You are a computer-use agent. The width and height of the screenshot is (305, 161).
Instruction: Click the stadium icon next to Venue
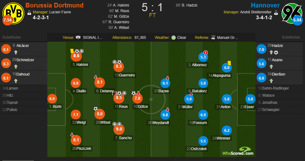pos(78,37)
